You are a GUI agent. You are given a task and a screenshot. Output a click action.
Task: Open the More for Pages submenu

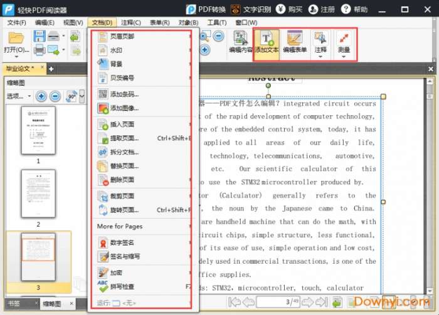[143, 227]
